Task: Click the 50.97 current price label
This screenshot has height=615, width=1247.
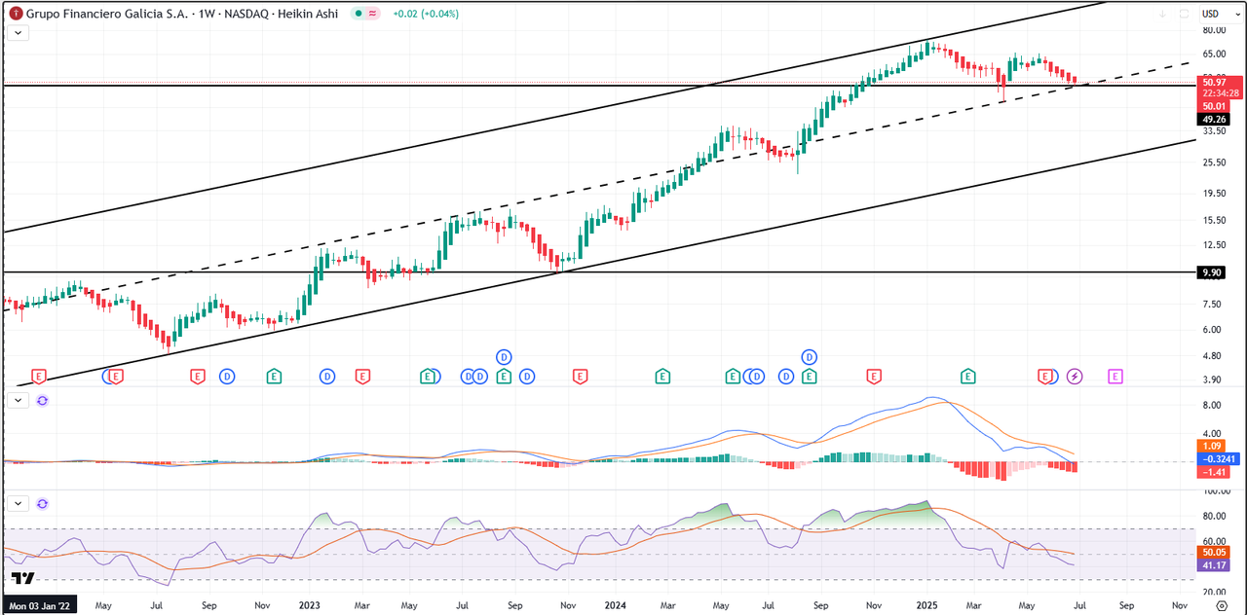Action: coord(1222,83)
